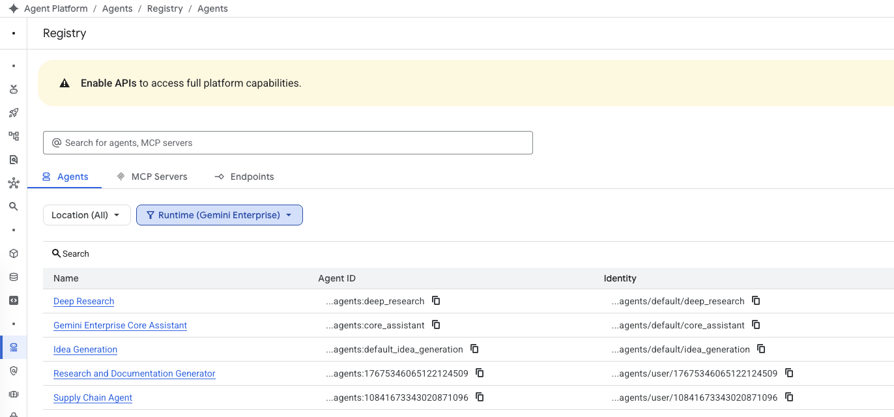Copy the agents/default/idea_generation identity
The height and width of the screenshot is (417, 894).
tap(762, 349)
